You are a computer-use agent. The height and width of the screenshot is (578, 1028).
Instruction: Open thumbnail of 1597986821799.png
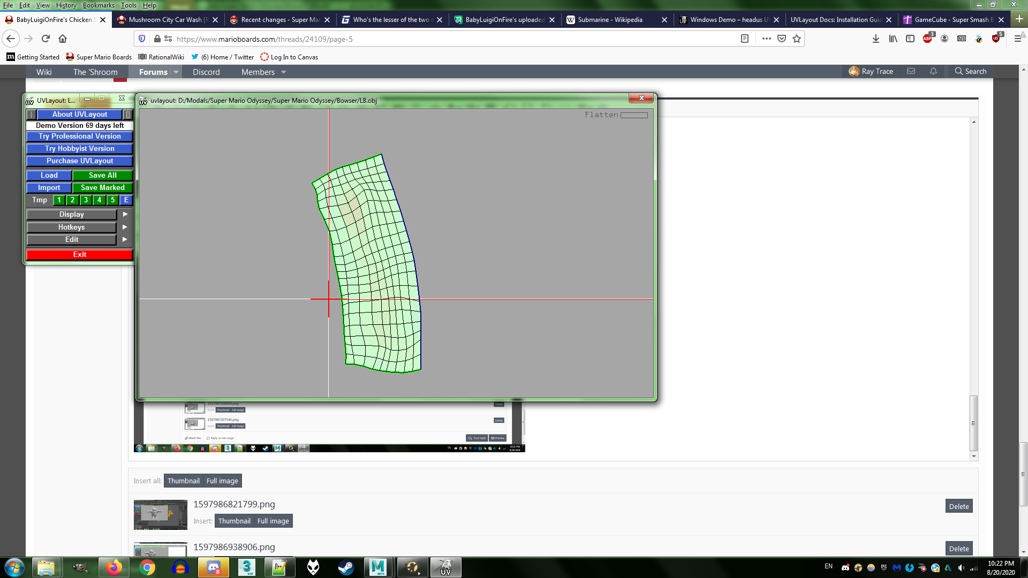(161, 514)
